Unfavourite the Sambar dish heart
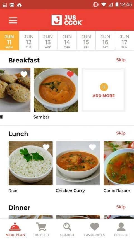 pyautogui.click(x=70, y=74)
